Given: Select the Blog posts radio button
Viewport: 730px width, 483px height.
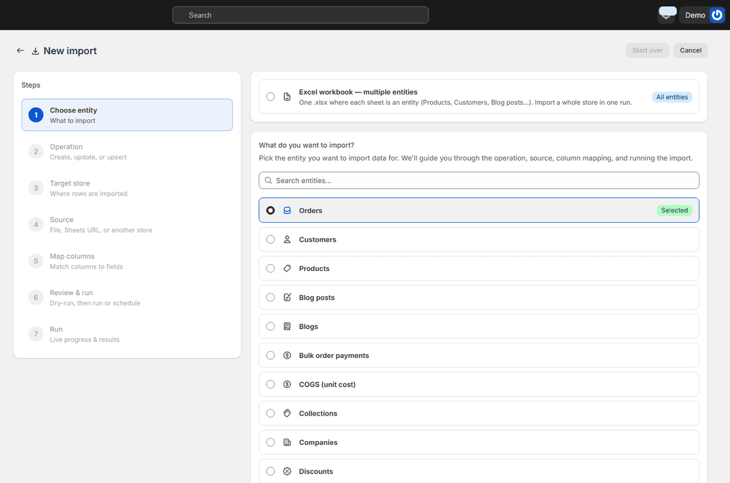Looking at the screenshot, I should click(x=270, y=297).
